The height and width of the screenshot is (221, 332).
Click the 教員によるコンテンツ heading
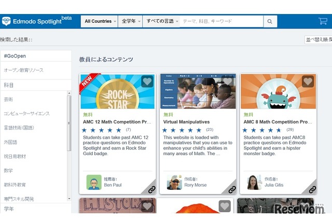pos(106,60)
